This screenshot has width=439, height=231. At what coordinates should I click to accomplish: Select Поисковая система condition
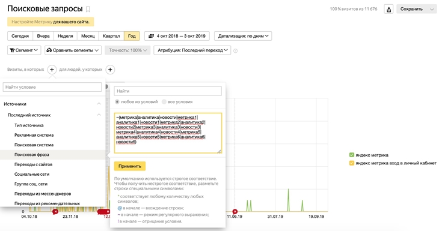(x=34, y=145)
